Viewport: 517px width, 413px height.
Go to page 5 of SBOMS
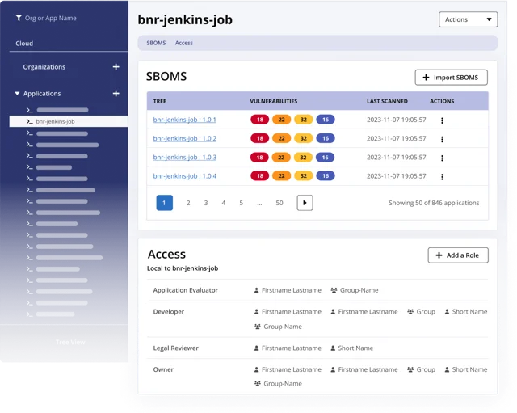[x=241, y=203]
